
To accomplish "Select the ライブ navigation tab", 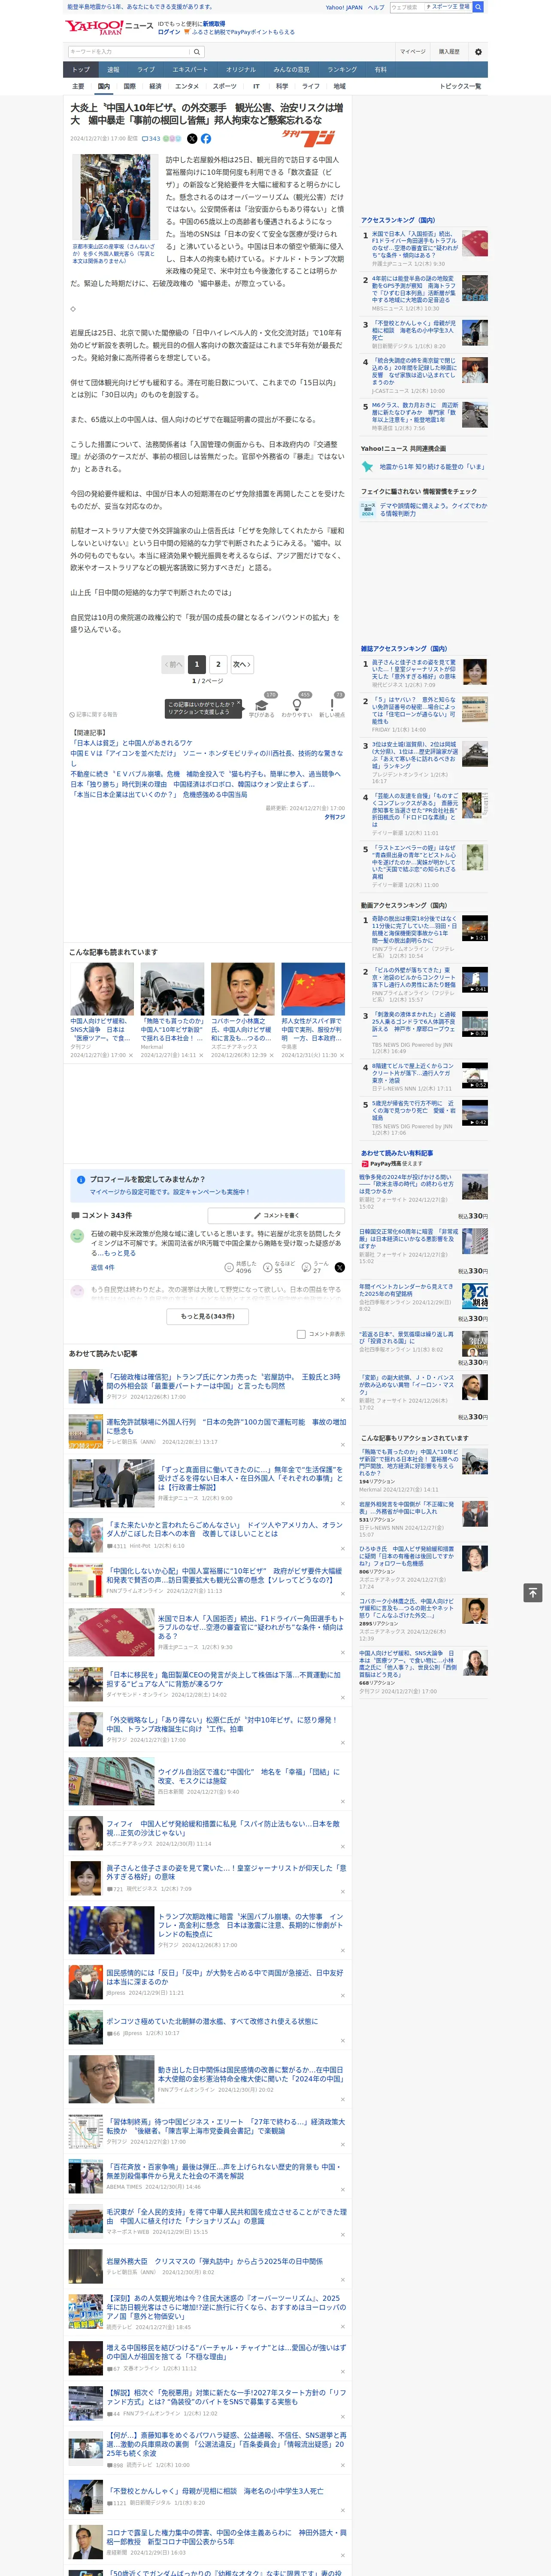I will click(146, 70).
